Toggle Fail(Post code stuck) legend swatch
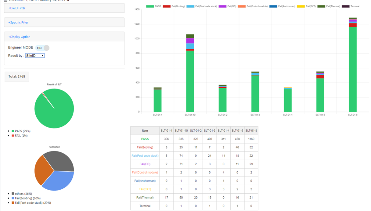Viewport: 371px width, 211px height. 190,6
